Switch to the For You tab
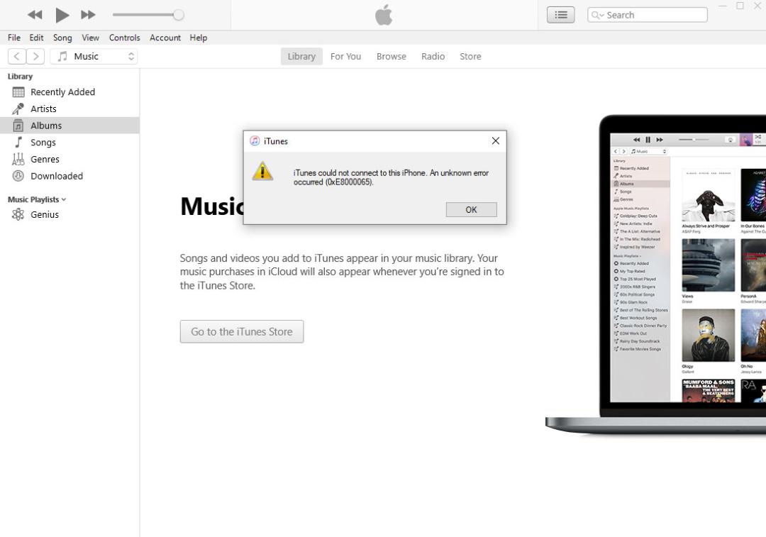Viewport: 766px width, 537px height. point(345,56)
